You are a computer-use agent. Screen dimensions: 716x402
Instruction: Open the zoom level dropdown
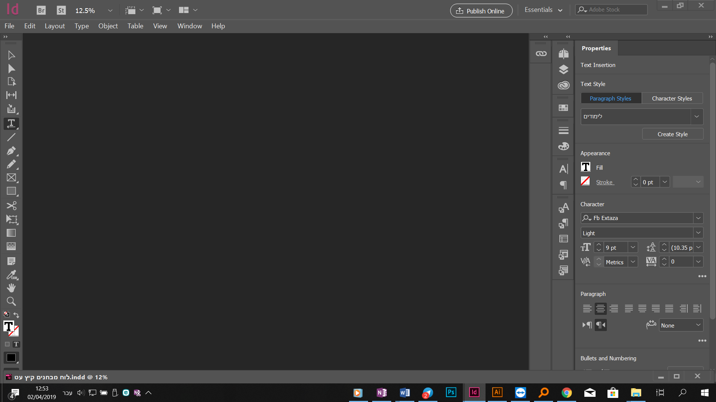point(110,10)
